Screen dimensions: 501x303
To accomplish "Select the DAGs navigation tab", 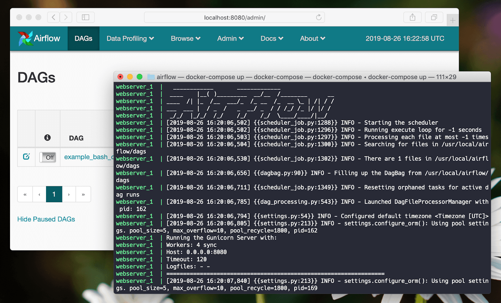I will (83, 38).
